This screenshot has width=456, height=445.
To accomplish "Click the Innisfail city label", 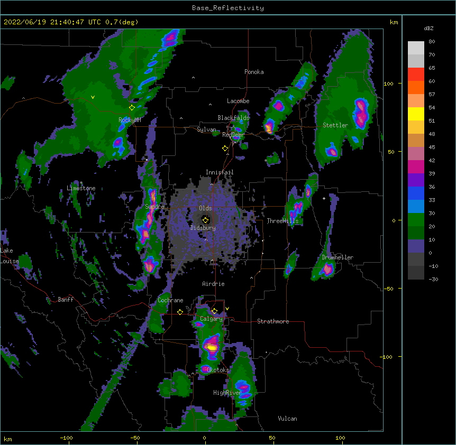I will pyautogui.click(x=220, y=172).
